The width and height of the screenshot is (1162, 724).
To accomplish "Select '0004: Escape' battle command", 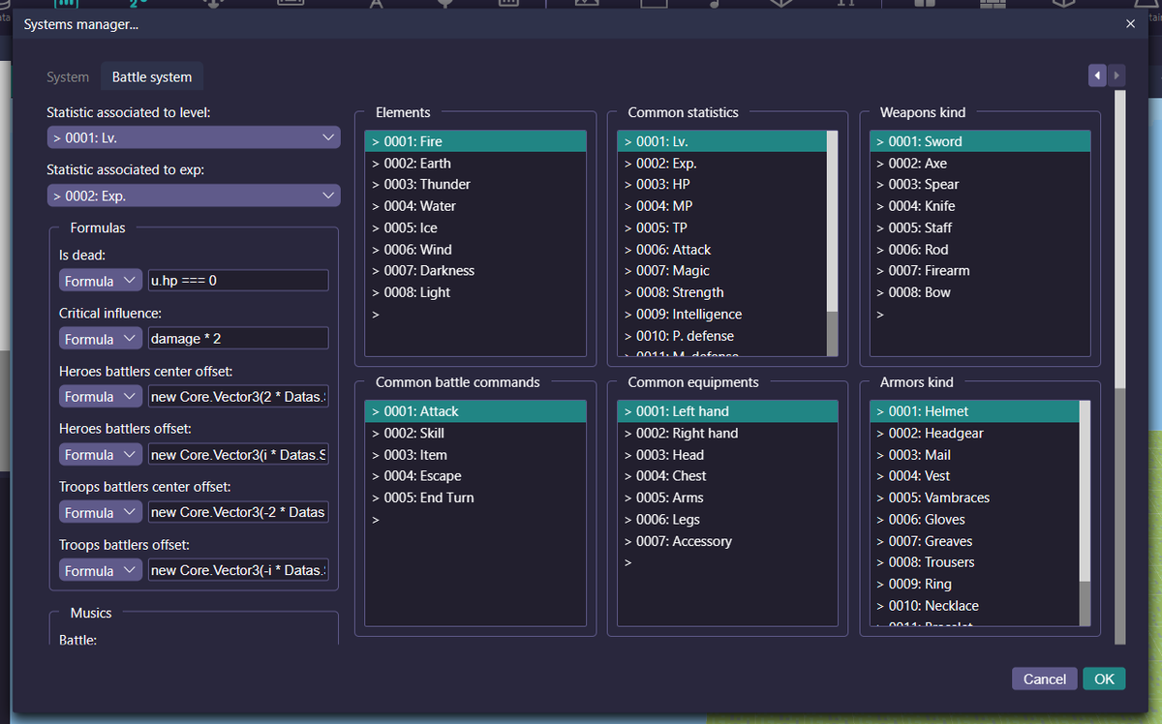I will coord(475,475).
